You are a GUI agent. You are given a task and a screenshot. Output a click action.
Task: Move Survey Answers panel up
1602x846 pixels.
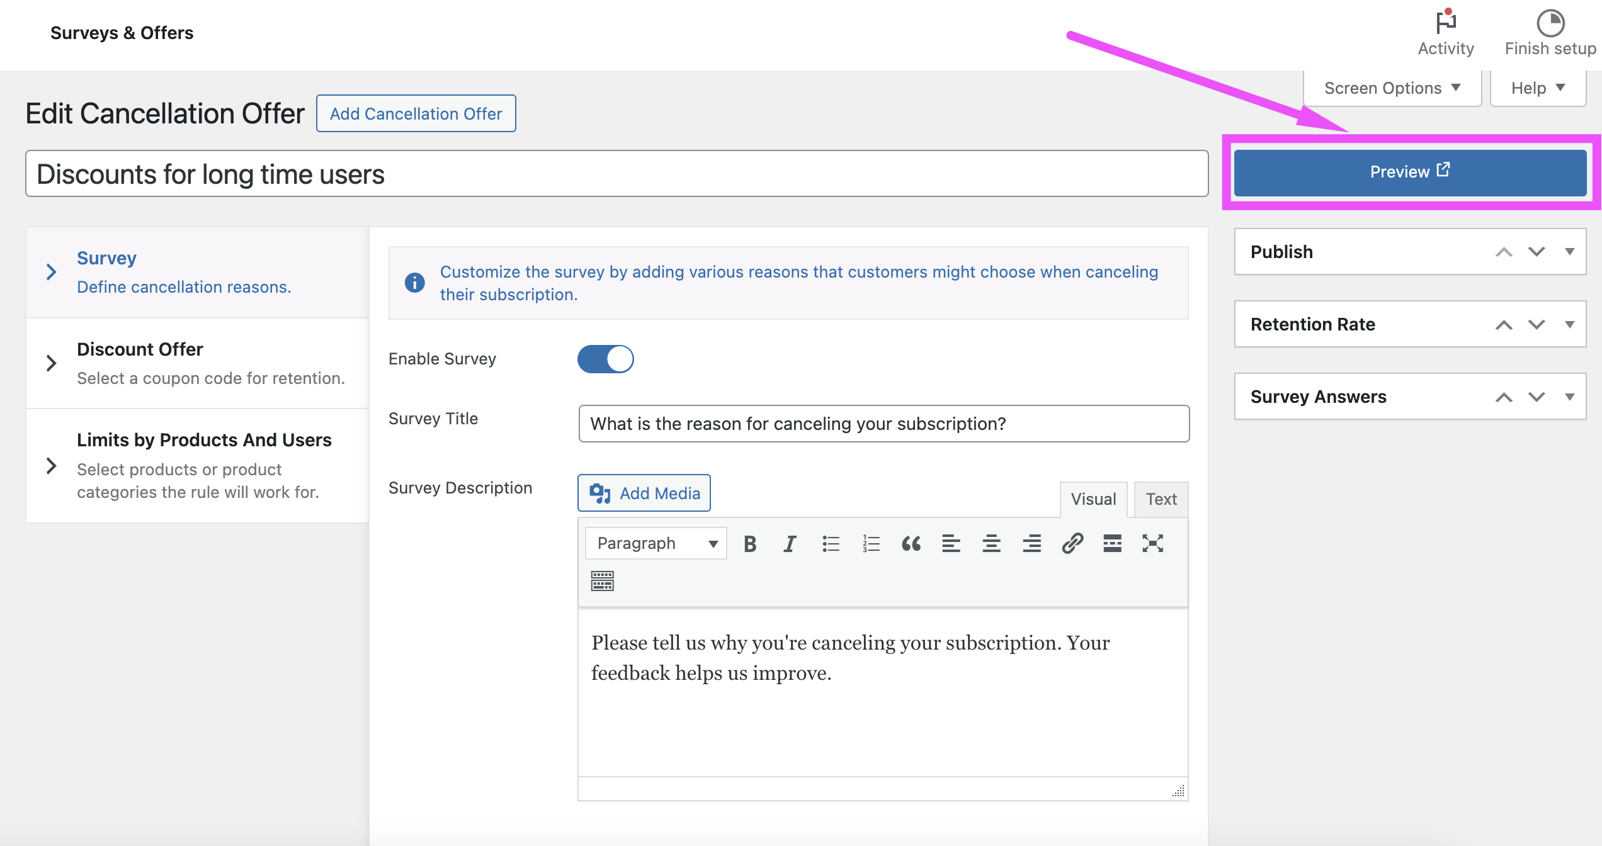1504,397
